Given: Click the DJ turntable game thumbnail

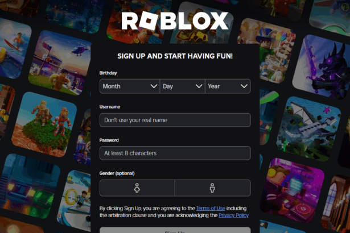Looking at the screenshot, I should (x=292, y=190).
